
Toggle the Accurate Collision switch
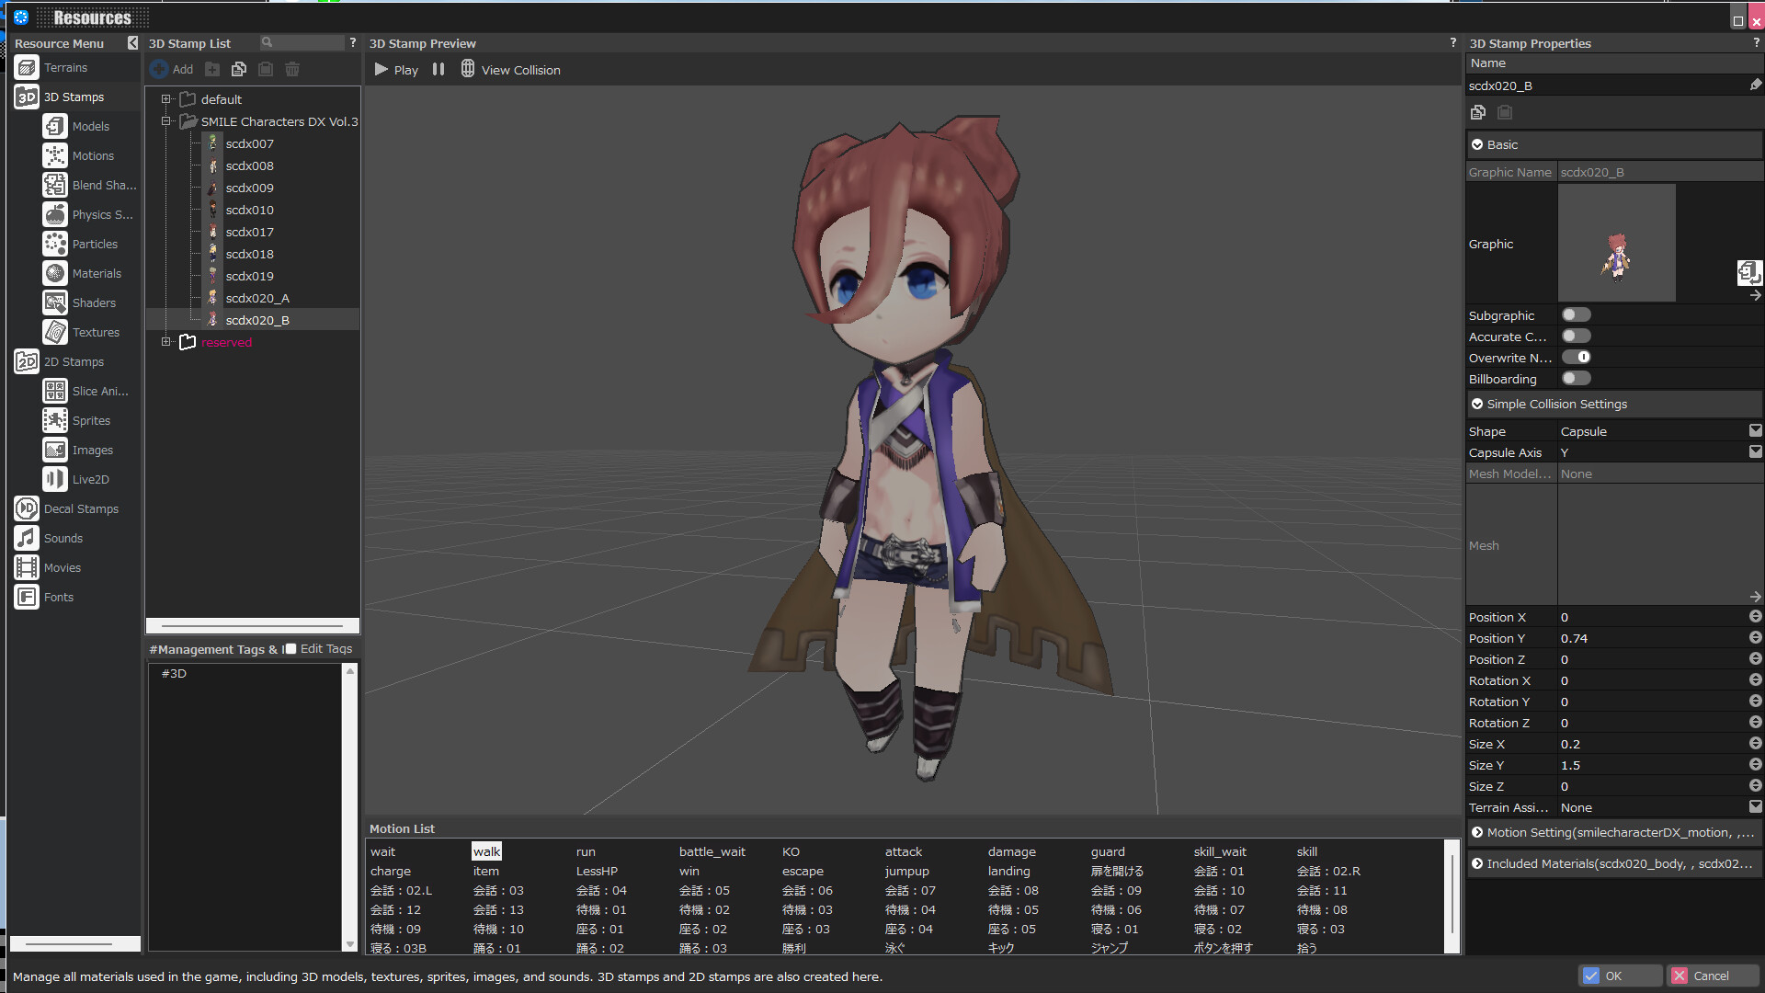(x=1576, y=337)
